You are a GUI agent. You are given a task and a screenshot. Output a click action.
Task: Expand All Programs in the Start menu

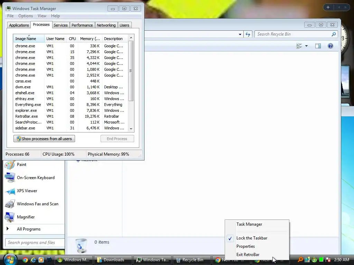coord(34,229)
